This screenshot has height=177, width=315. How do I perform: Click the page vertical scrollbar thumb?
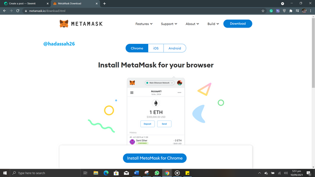click(313, 53)
